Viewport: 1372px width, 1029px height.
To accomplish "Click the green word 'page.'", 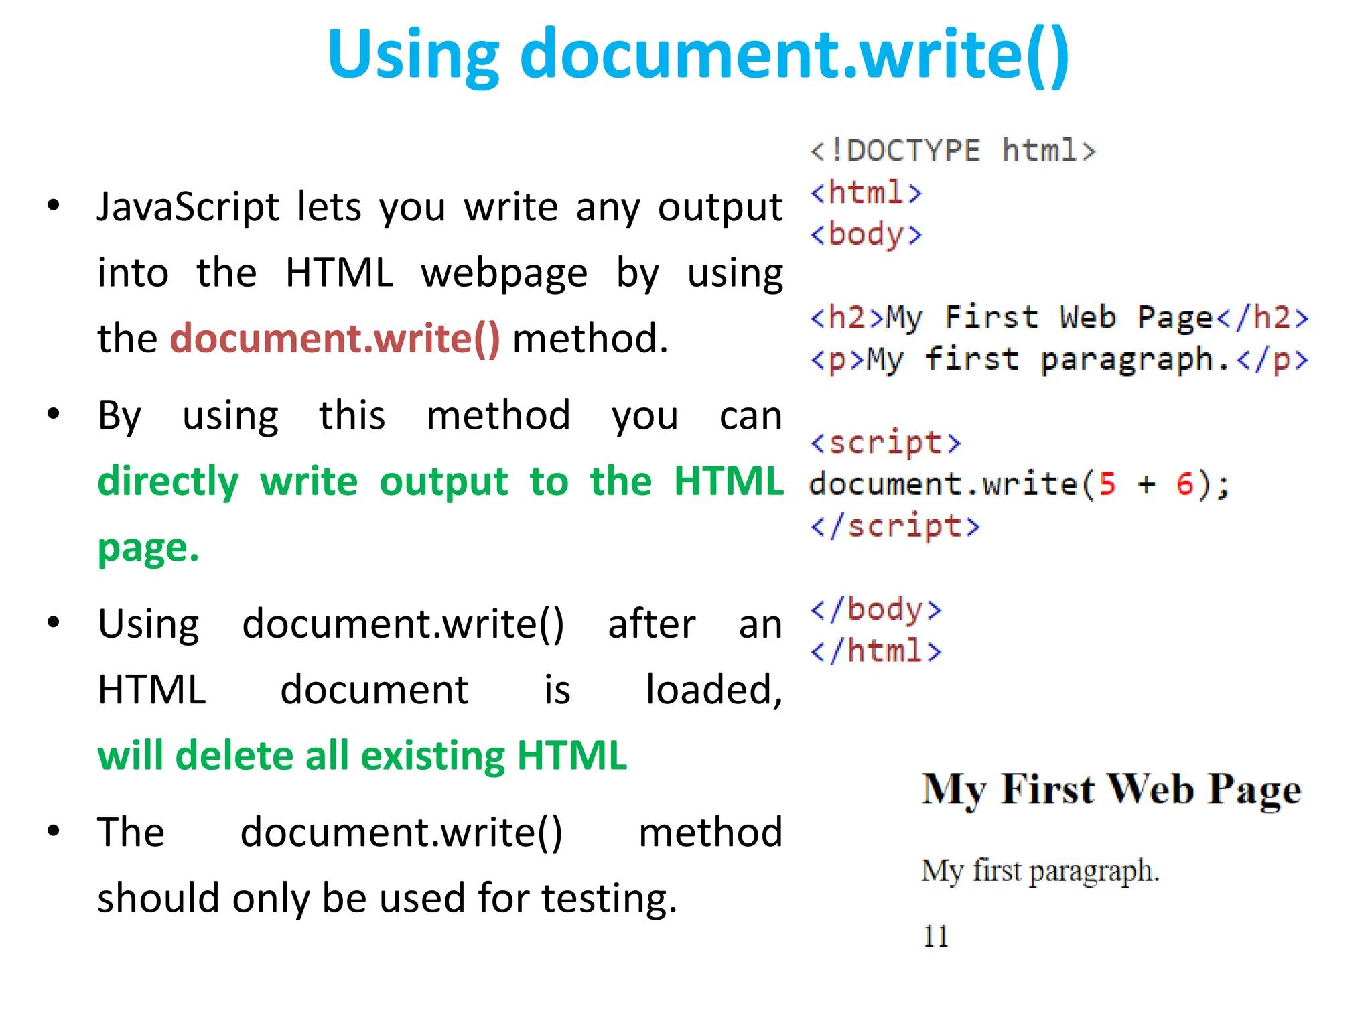I will click(148, 549).
